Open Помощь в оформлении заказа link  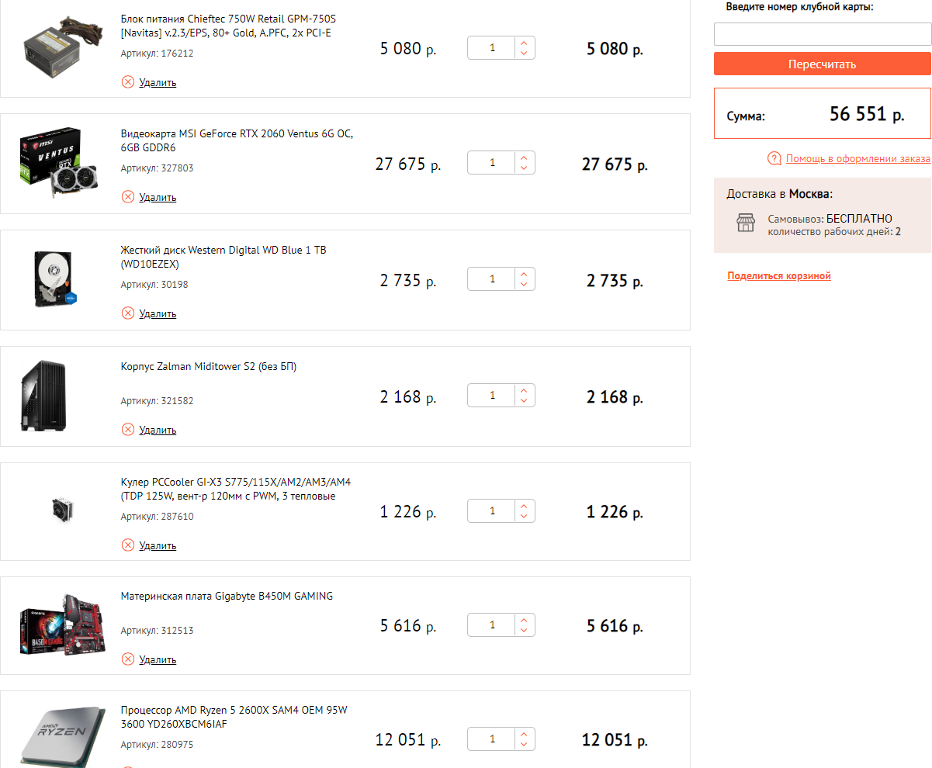[858, 159]
